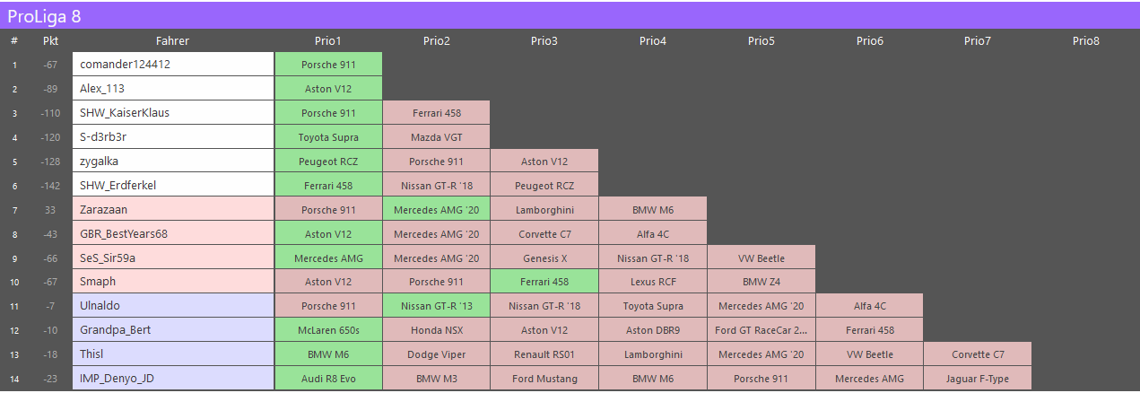Select the Jaguar F-Type cell

coord(978,379)
